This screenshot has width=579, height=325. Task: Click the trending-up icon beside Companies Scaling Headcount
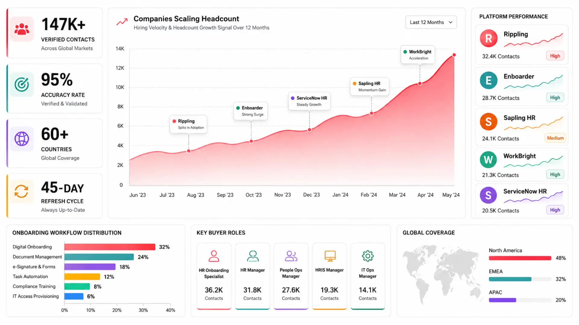pyautogui.click(x=122, y=22)
